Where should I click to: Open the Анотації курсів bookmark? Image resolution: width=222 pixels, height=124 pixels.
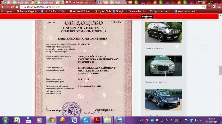tap(28, 11)
